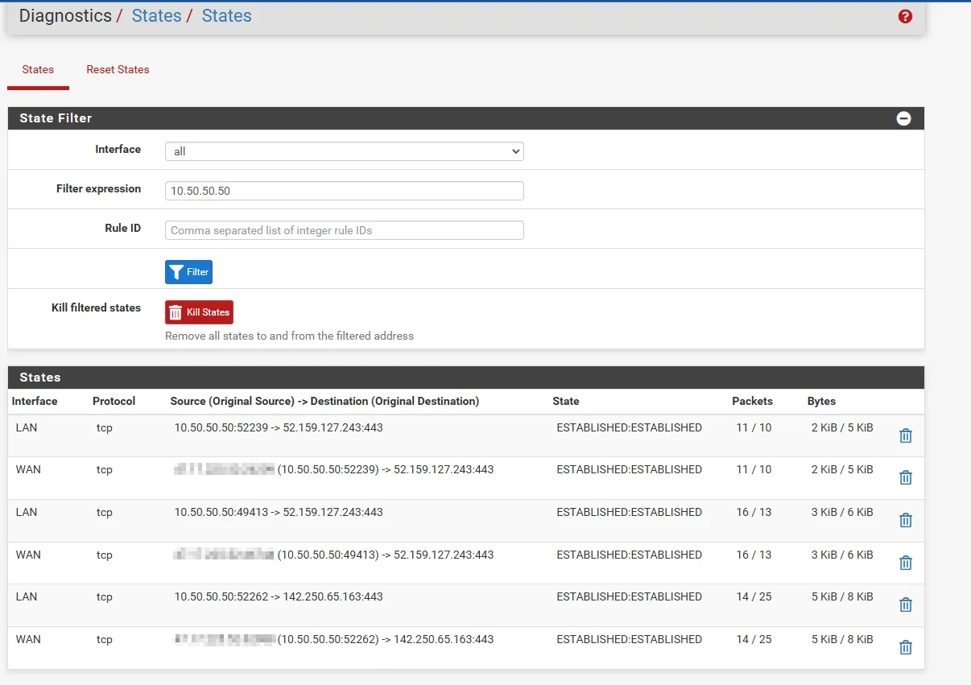Select bytes value 3 KiB / 6 KiB in WAN row
971x685 pixels.
click(x=842, y=555)
